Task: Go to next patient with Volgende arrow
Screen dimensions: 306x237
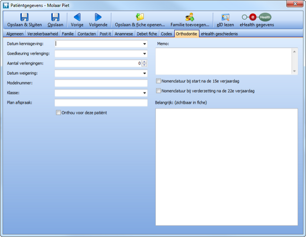Action: (98, 17)
